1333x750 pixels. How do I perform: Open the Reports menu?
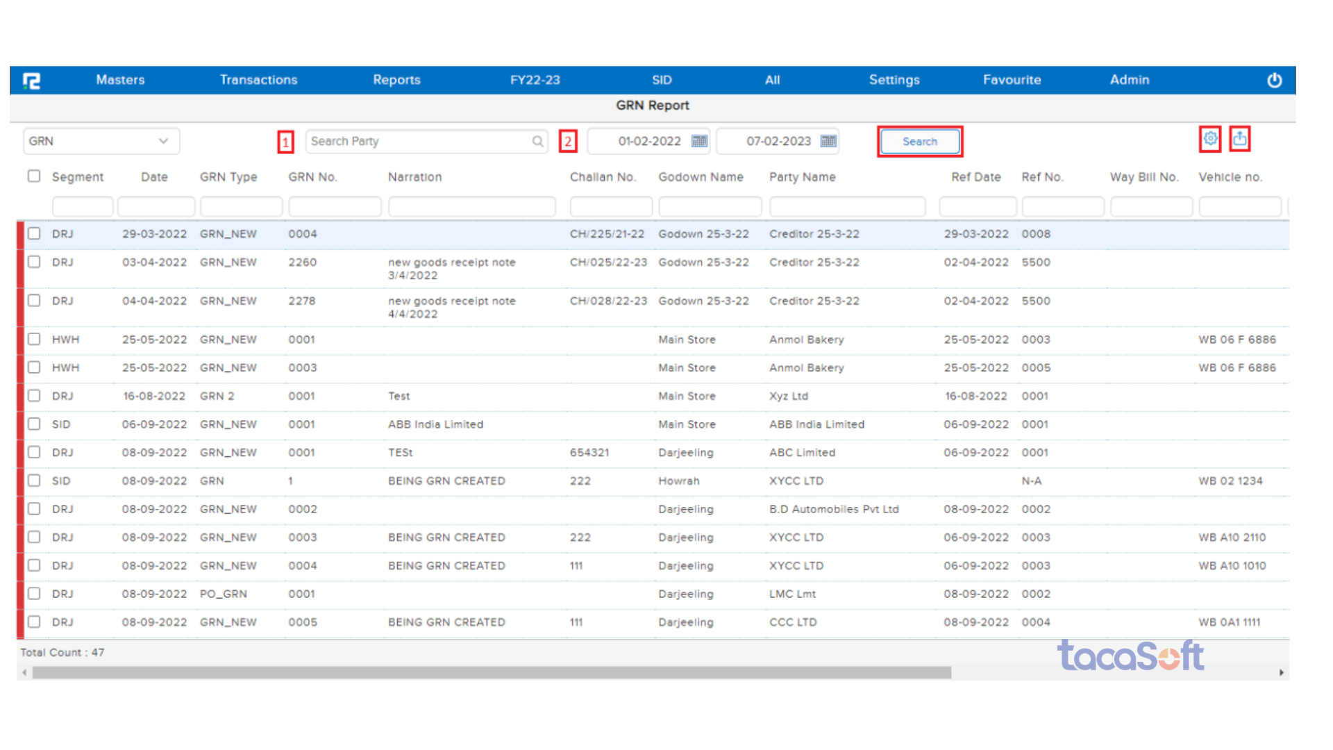coord(396,80)
